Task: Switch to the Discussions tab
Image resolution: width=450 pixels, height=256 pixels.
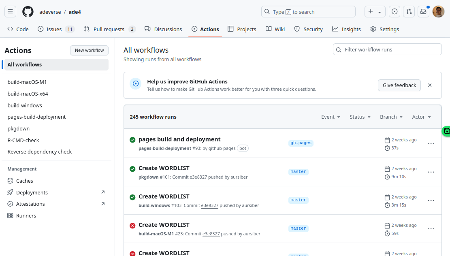Action: point(163,29)
